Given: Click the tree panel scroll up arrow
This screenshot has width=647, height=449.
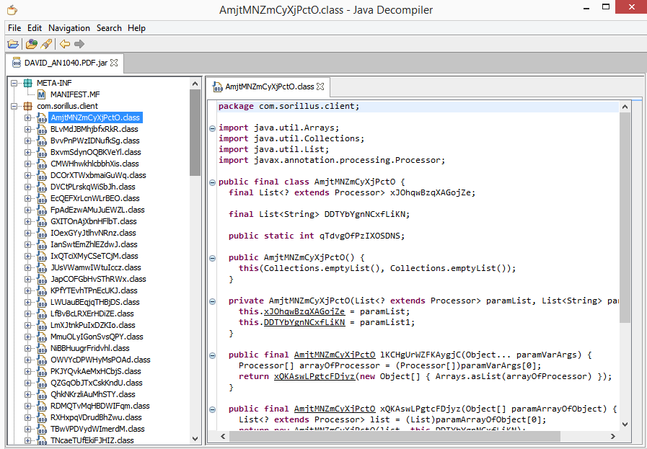Looking at the screenshot, I should pyautogui.click(x=195, y=84).
